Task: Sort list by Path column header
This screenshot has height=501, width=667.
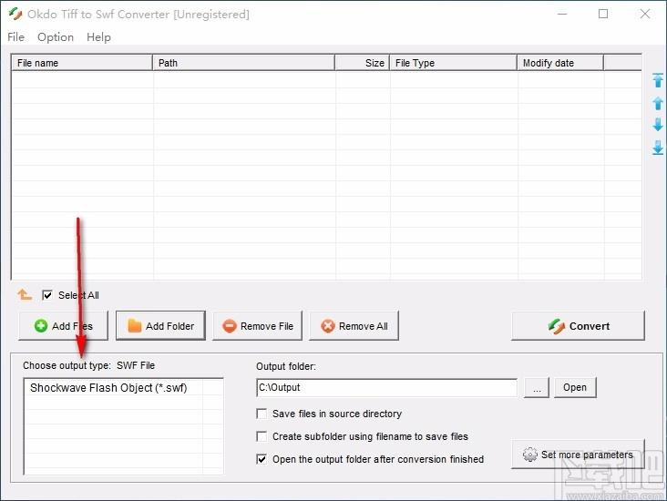Action: [x=243, y=63]
